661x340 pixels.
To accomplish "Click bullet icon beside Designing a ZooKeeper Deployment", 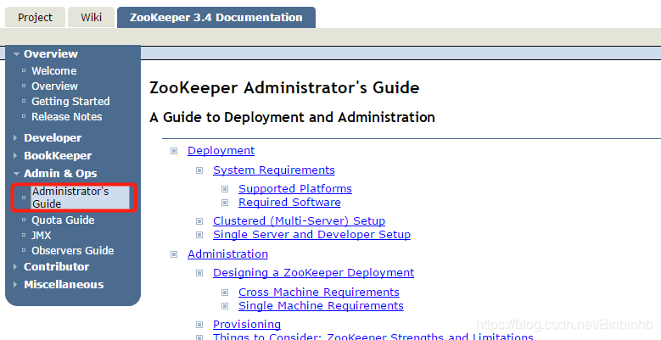I will point(199,273).
